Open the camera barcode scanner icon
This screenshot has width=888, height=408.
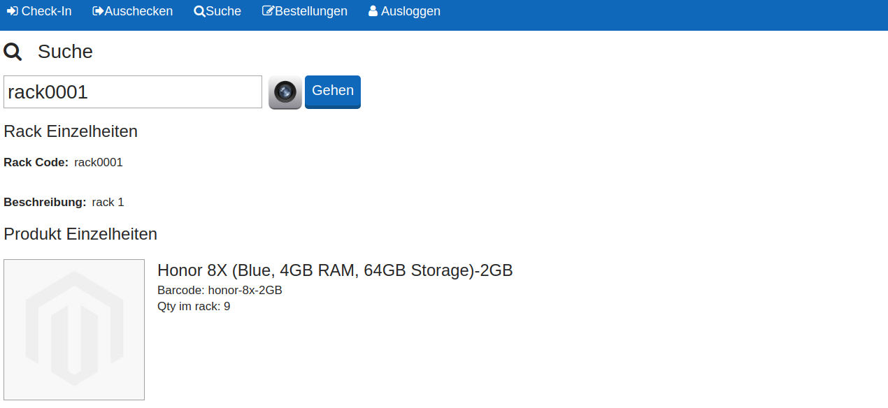point(285,92)
